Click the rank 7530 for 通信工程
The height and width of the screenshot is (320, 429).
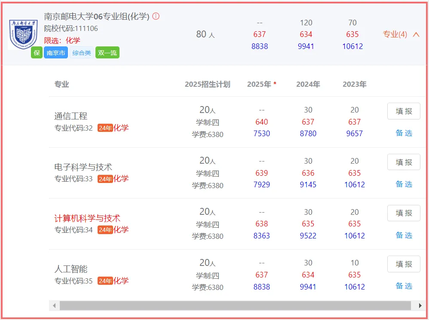click(261, 134)
